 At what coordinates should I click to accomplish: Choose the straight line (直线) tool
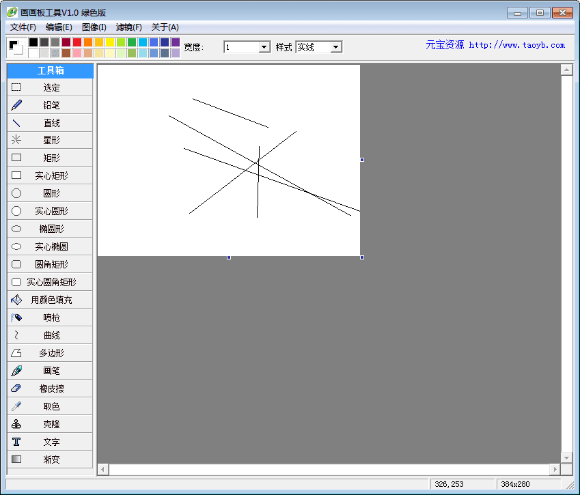[x=50, y=123]
